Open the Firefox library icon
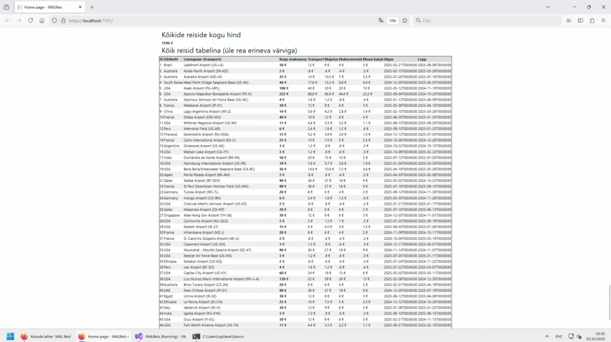This screenshot has width=611, height=342. 569,20
